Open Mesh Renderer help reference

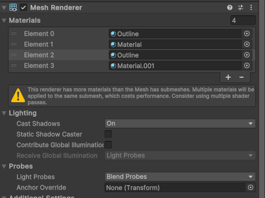click(230, 7)
